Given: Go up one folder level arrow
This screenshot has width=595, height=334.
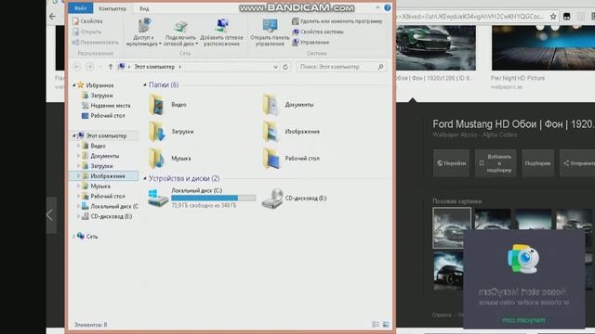Looking at the screenshot, I should pos(111,67).
